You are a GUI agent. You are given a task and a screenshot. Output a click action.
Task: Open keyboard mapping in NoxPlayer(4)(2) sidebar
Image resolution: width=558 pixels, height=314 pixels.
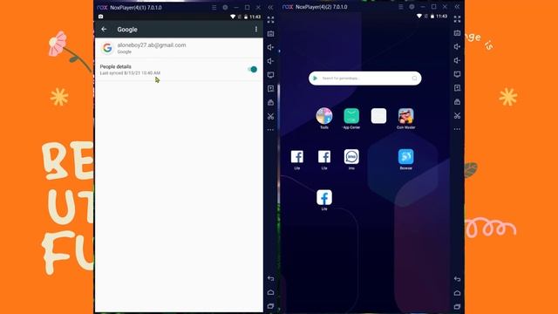pyautogui.click(x=457, y=33)
